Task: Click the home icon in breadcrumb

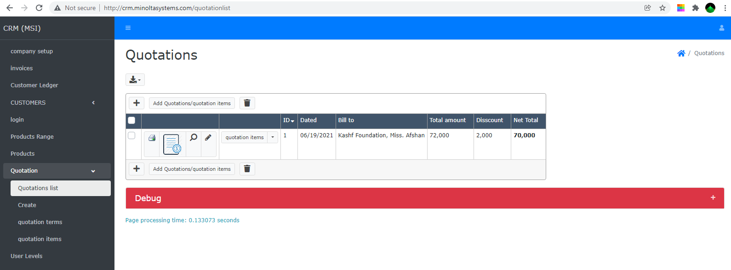Action: pyautogui.click(x=681, y=53)
